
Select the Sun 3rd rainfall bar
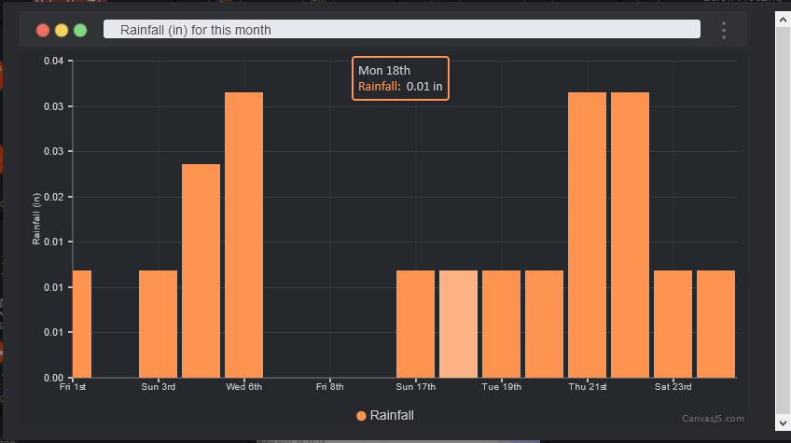tap(158, 324)
